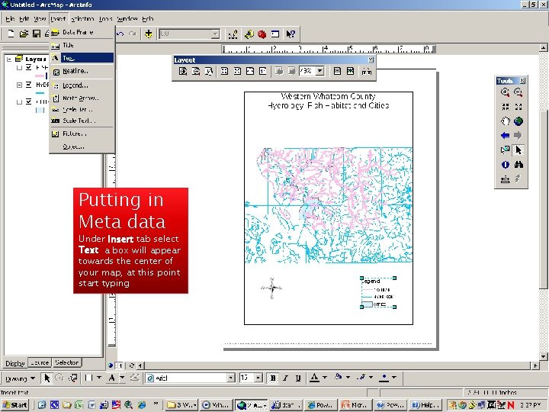This screenshot has height=412, width=549.
Task: Toggle Draft Mode on Layout toolbar
Action: (x=337, y=71)
